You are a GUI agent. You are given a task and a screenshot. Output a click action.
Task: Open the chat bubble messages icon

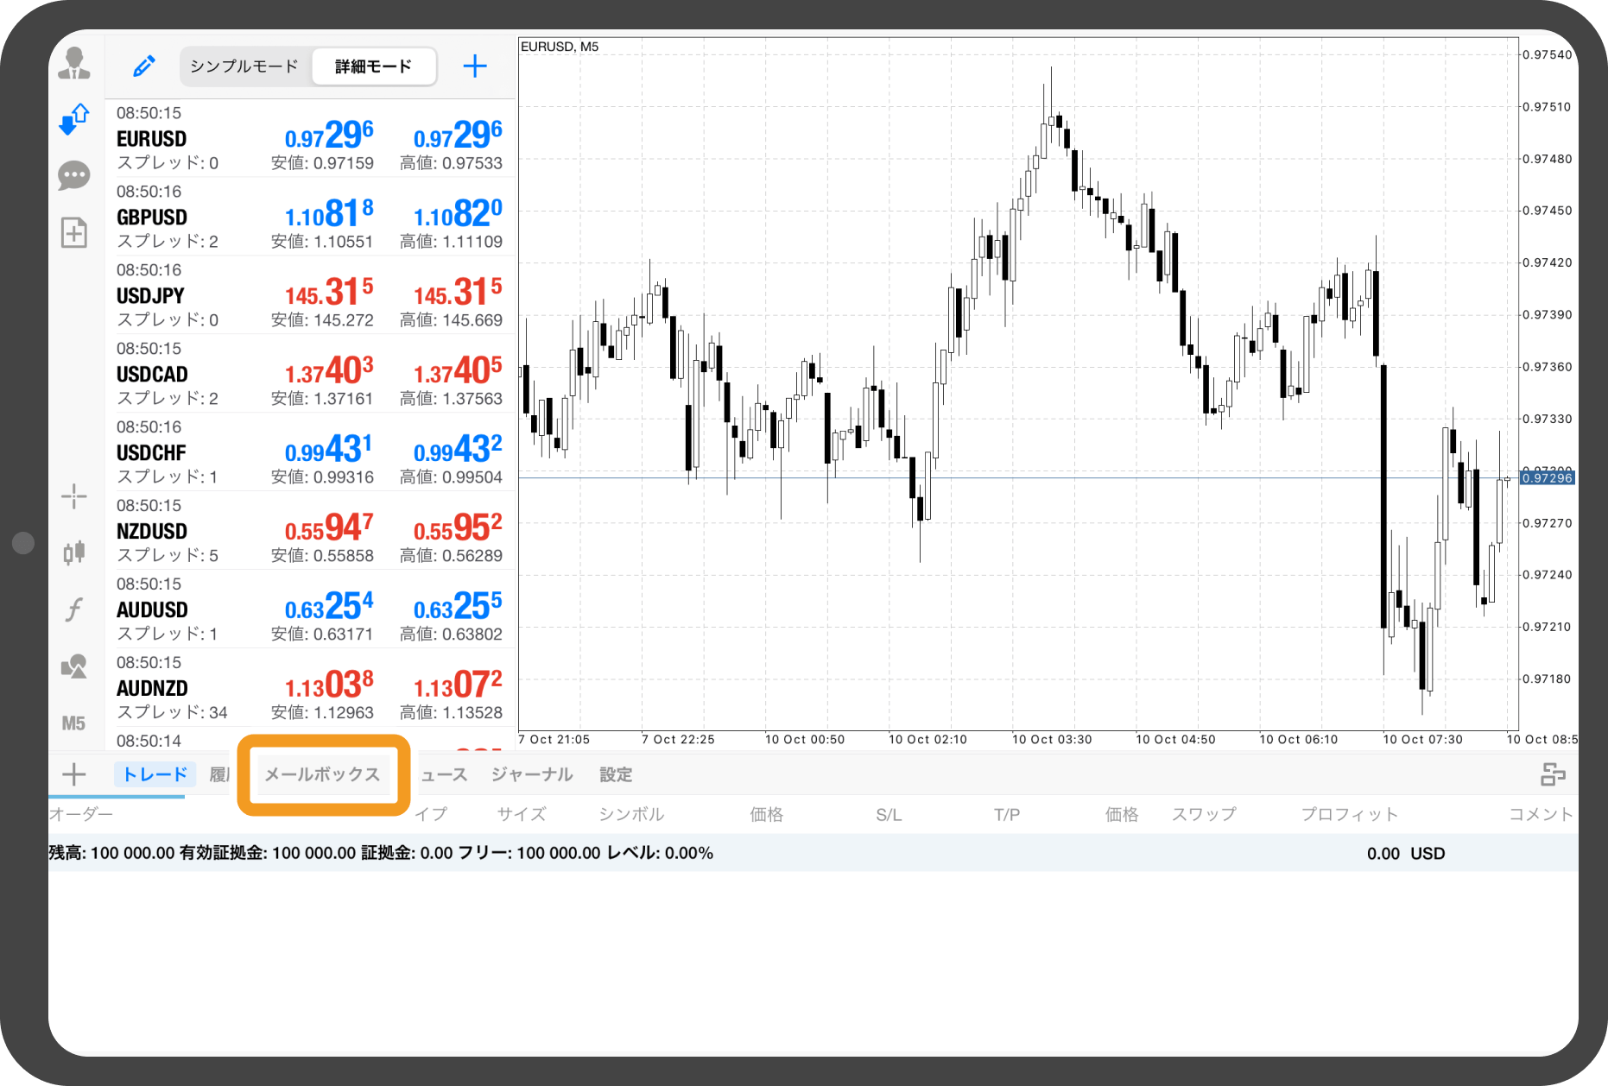pyautogui.click(x=74, y=176)
